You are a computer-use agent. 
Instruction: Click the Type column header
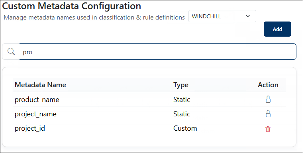(181, 85)
